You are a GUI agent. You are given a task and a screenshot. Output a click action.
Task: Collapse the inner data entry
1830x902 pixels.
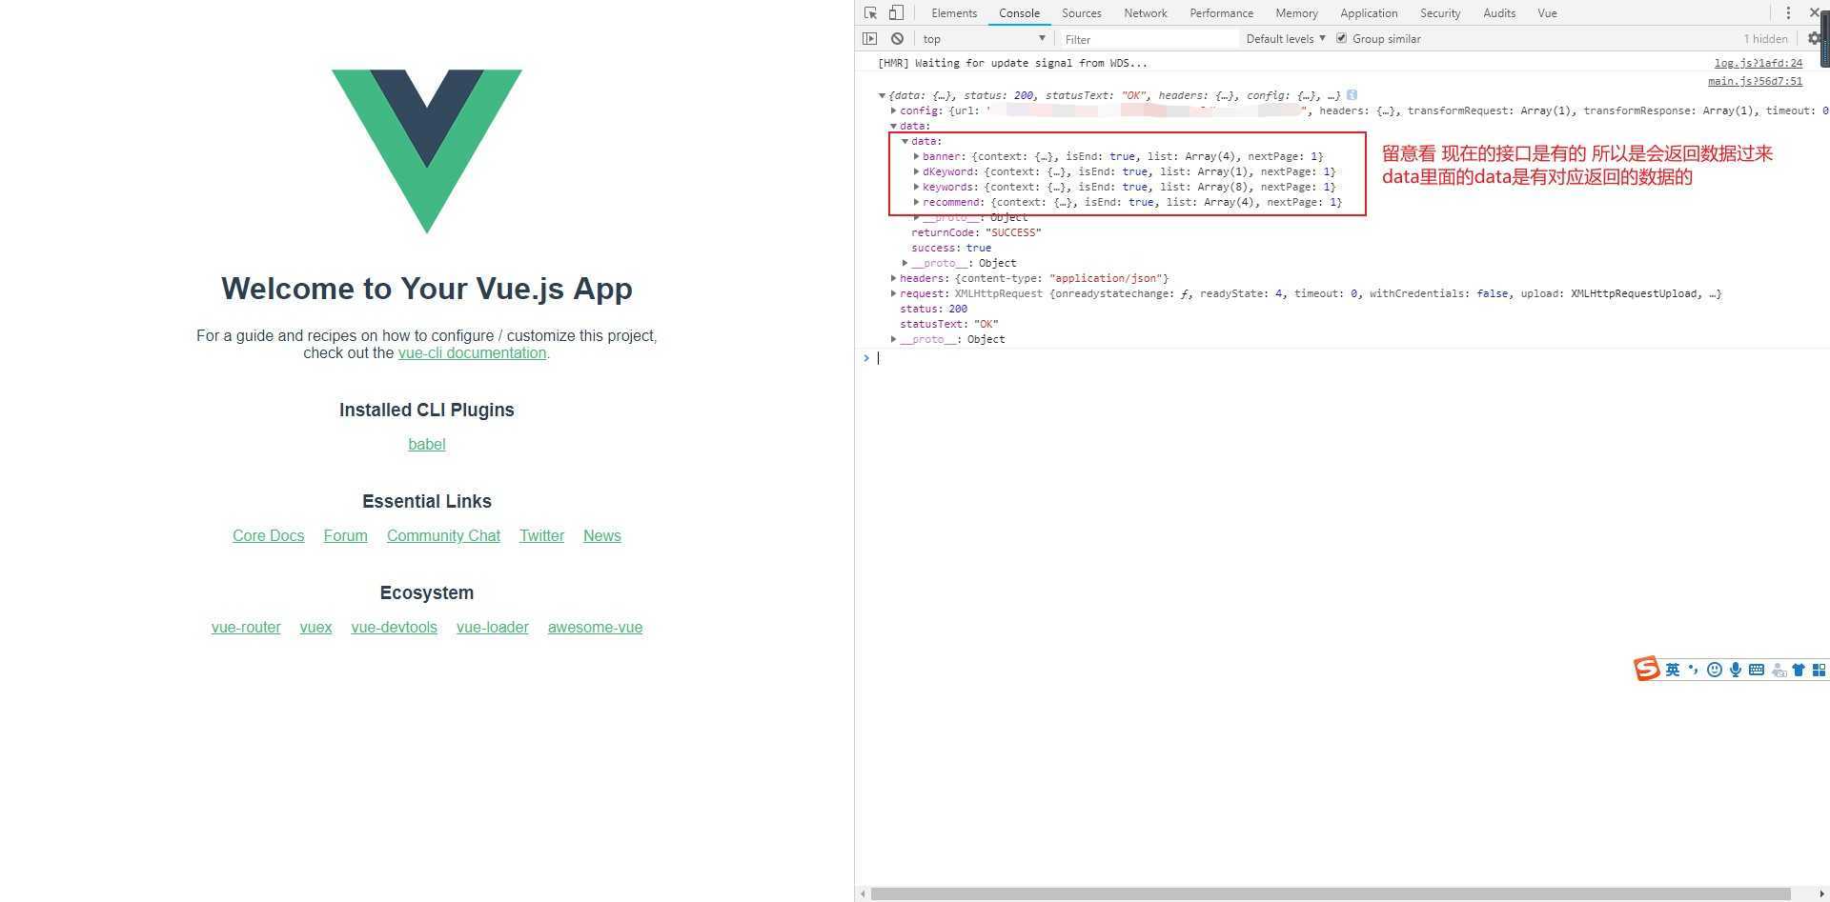pos(905,141)
